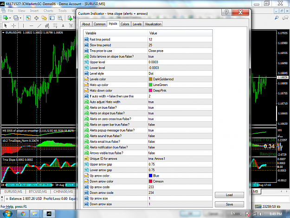Select the Crosshair tool
This screenshot has width=290, height=218.
click(13, 26)
